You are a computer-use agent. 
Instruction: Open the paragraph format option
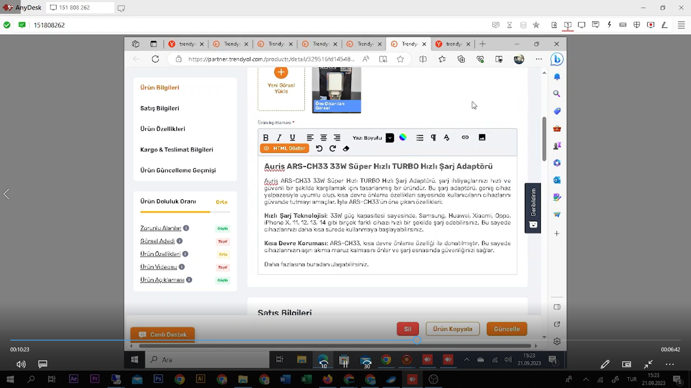click(x=433, y=138)
